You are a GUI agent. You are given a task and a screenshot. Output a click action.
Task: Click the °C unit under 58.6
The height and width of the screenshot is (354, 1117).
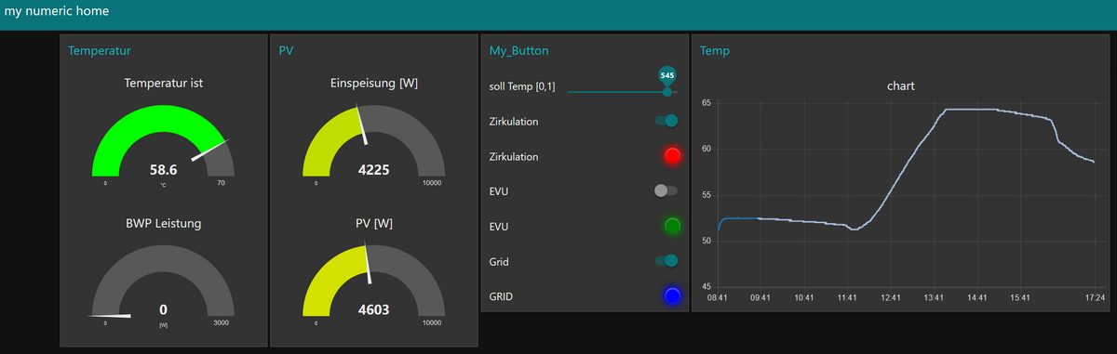163,185
